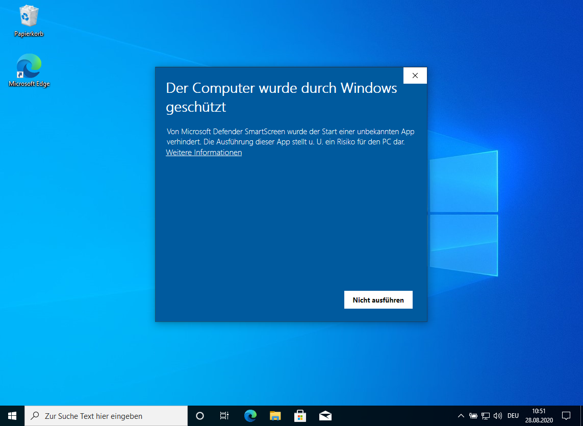583x426 pixels.
Task: Switch input language via DEU indicator
Action: [x=513, y=416]
